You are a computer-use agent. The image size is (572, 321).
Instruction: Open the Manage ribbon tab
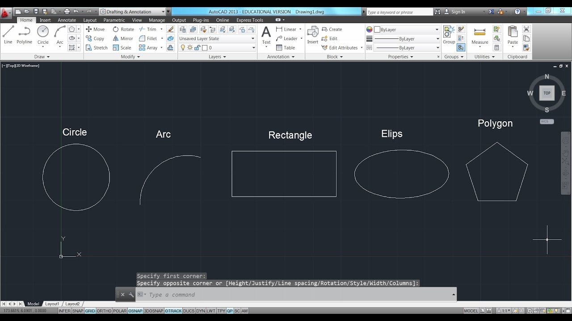click(x=157, y=20)
